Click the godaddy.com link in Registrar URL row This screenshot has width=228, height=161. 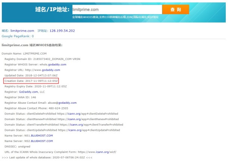pos(51,70)
